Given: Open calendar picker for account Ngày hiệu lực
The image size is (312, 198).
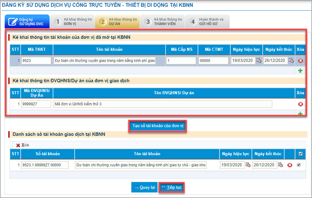Looking at the screenshot, I should click(x=259, y=61).
